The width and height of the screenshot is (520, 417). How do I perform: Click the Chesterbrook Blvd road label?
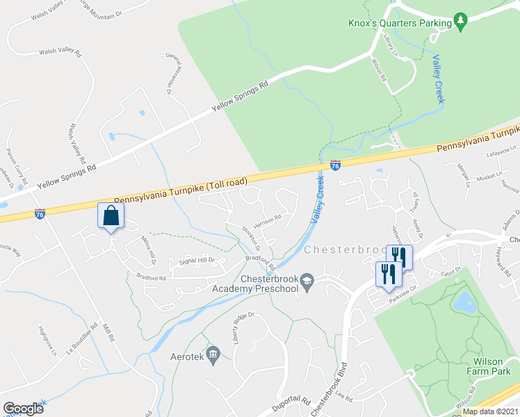click(x=330, y=390)
